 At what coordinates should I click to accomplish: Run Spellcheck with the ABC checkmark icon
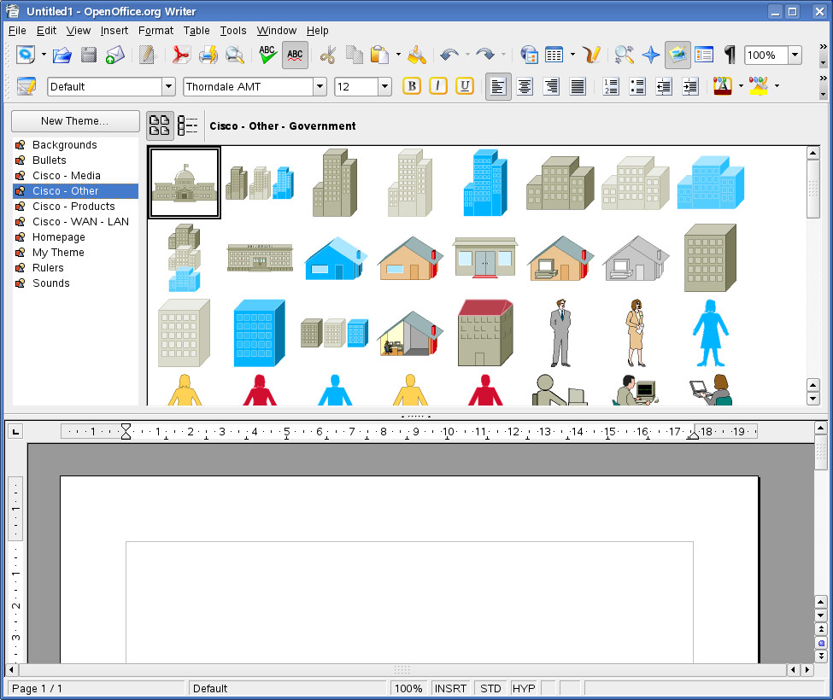pos(267,55)
